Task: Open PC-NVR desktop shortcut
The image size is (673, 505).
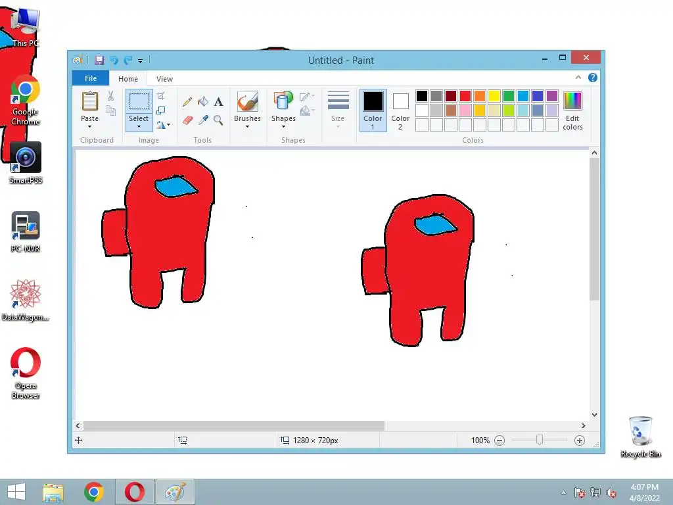Action: click(26, 232)
